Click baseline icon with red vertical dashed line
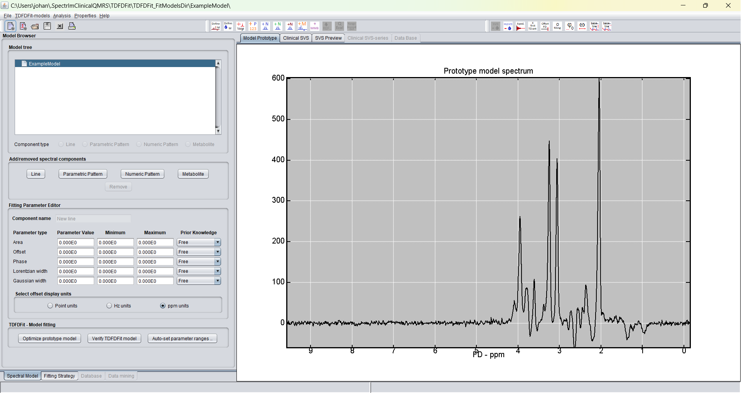The height and width of the screenshot is (393, 741). 594,26
